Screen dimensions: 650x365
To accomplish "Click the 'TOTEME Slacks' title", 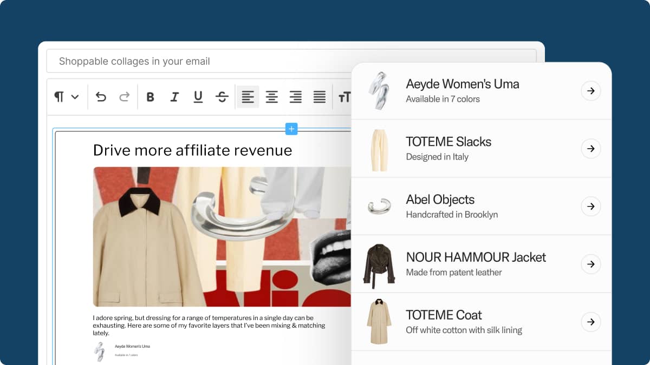I will point(448,142).
